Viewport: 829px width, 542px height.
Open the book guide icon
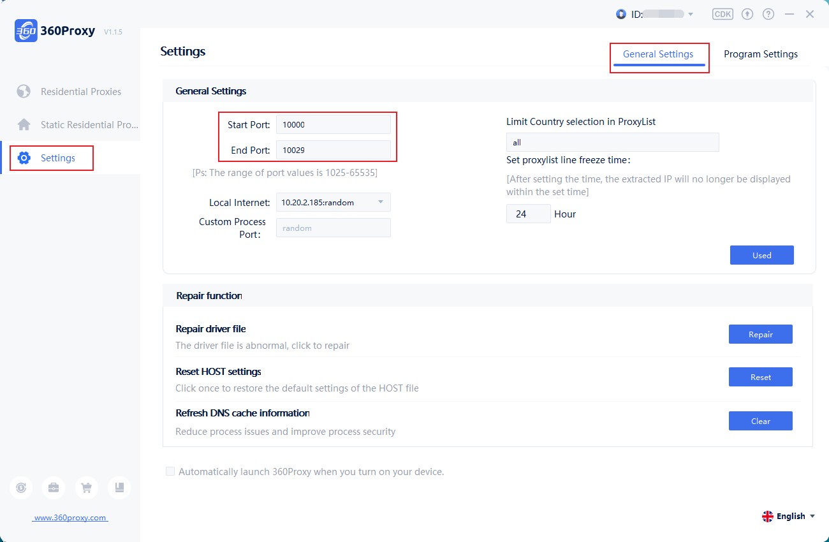pos(119,488)
